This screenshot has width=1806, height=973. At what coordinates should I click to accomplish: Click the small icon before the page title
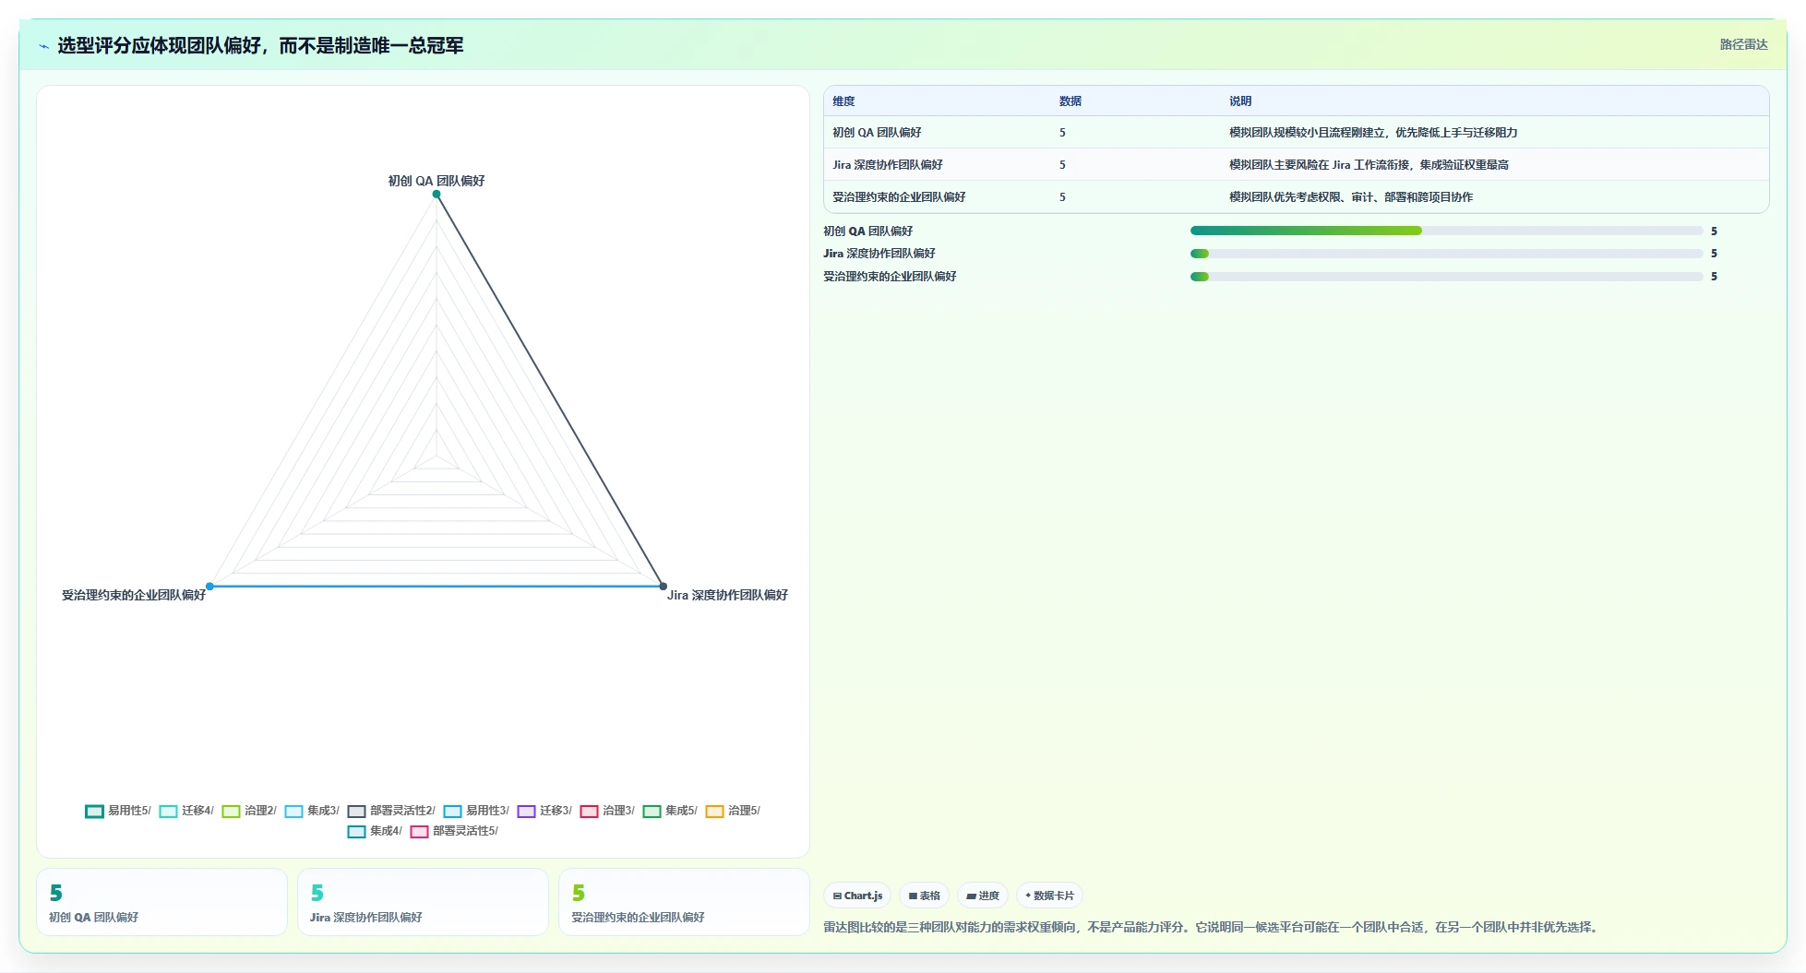43,46
